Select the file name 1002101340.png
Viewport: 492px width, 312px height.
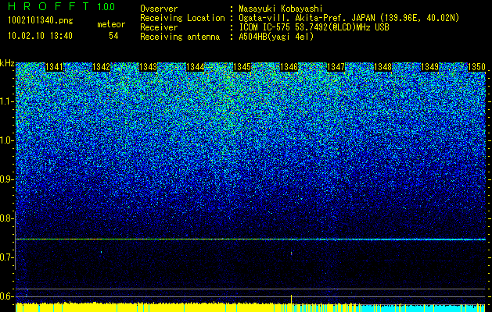point(41,21)
